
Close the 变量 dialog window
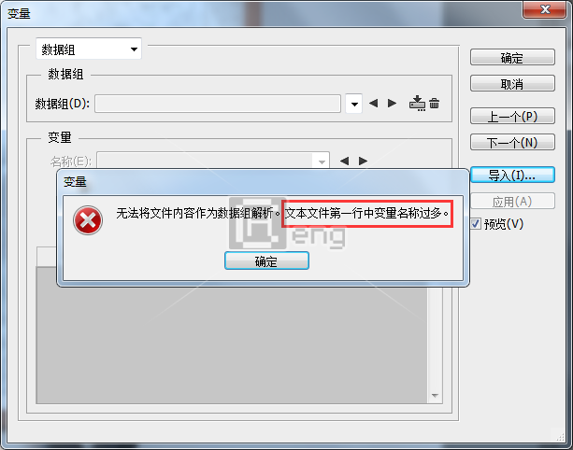tap(545, 9)
